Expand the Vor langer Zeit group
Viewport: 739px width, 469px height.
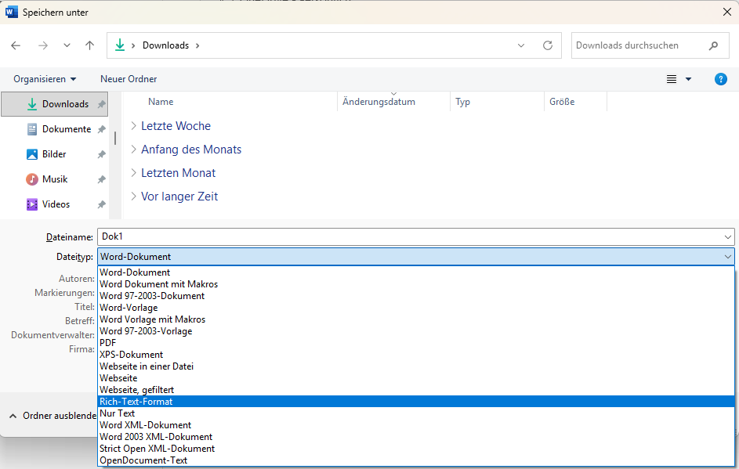[134, 197]
